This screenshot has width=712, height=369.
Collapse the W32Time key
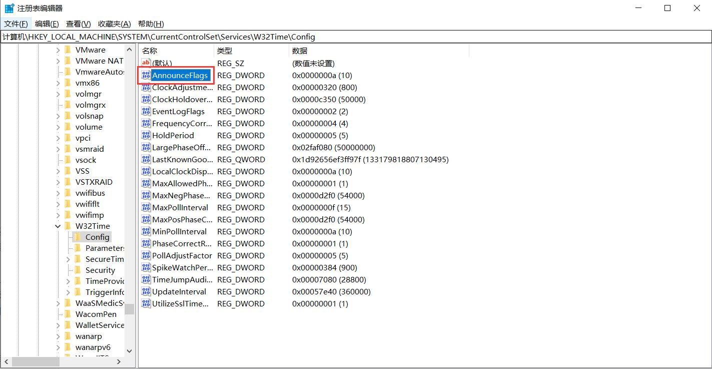click(x=58, y=226)
